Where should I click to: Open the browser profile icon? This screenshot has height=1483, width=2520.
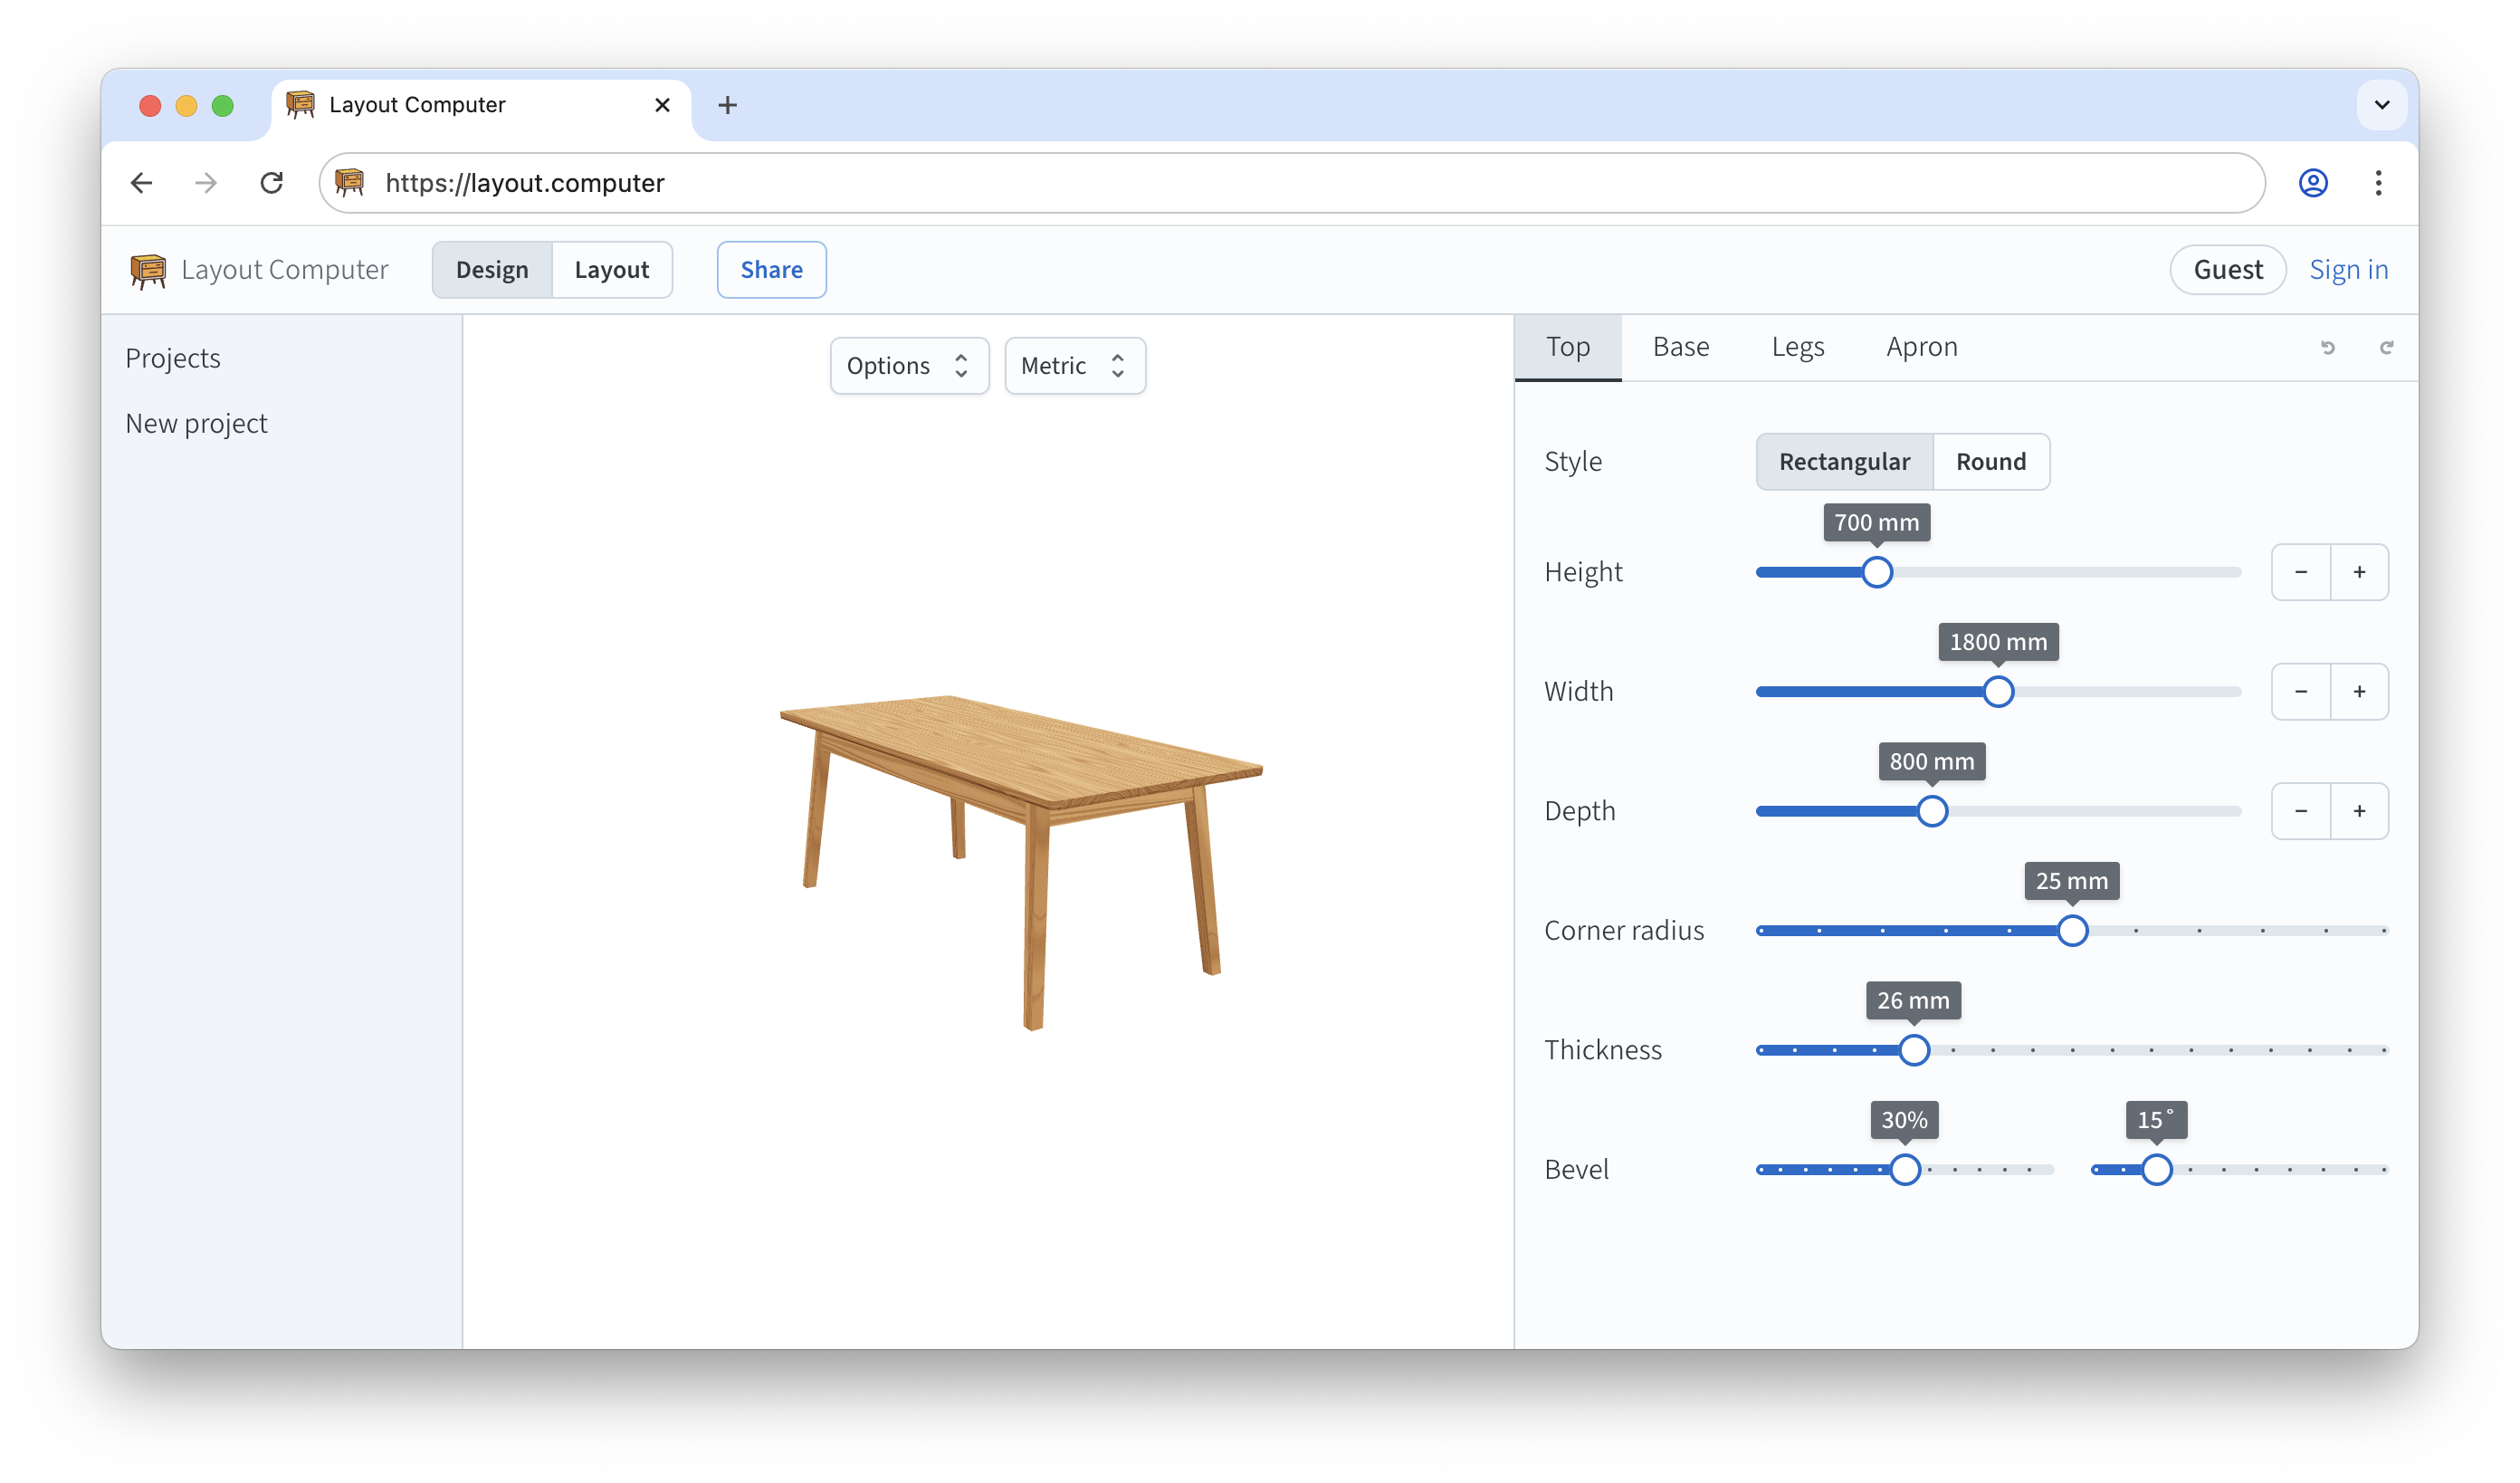click(2312, 183)
